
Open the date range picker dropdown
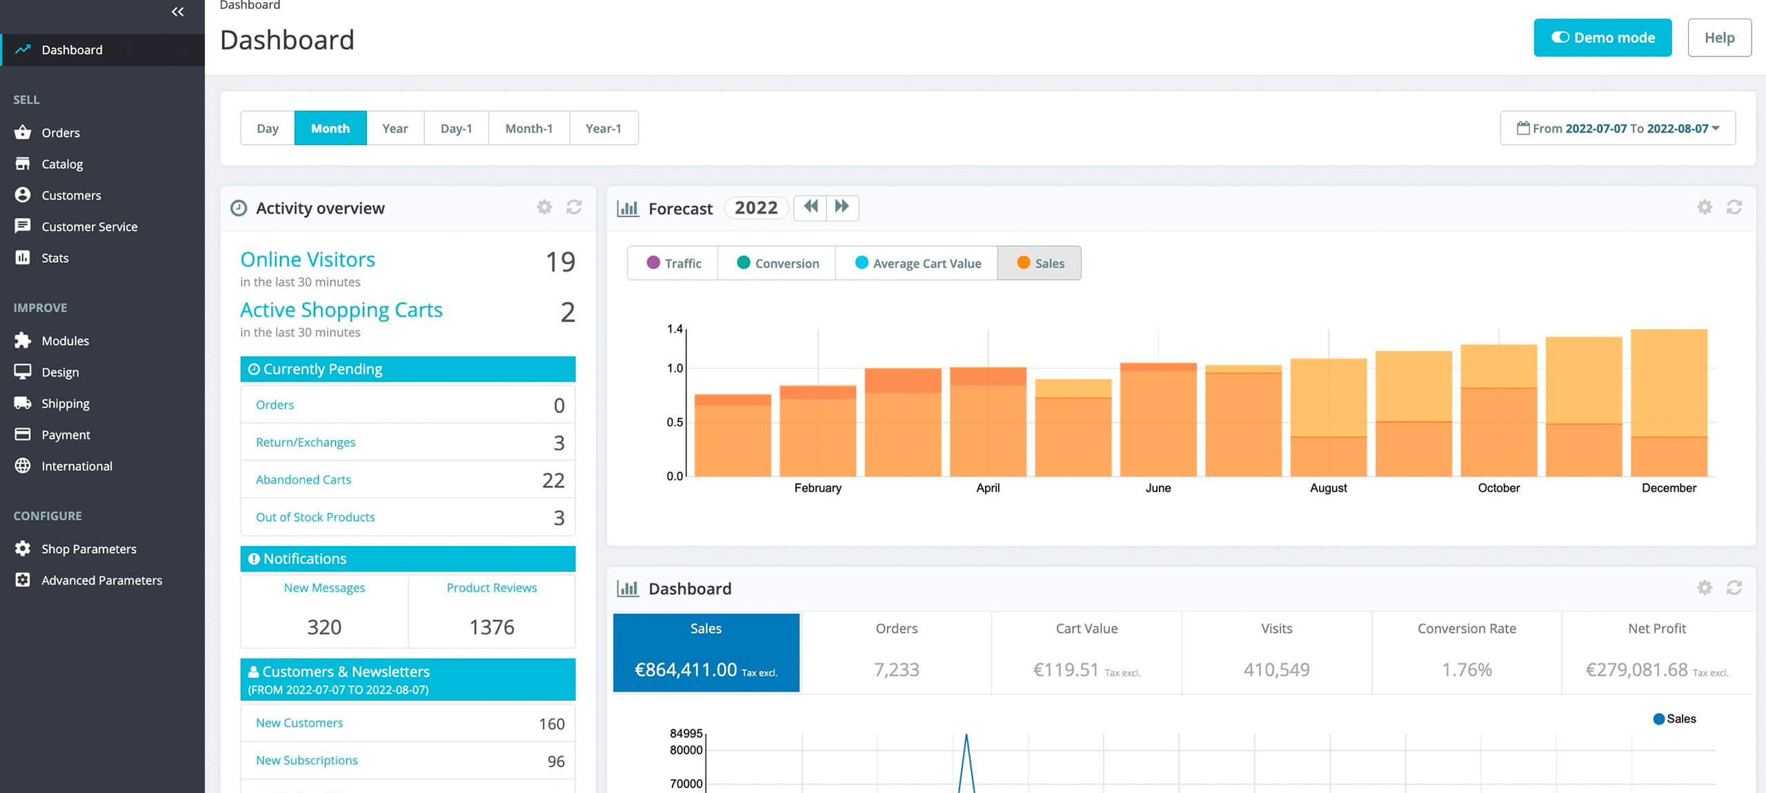tap(1618, 128)
